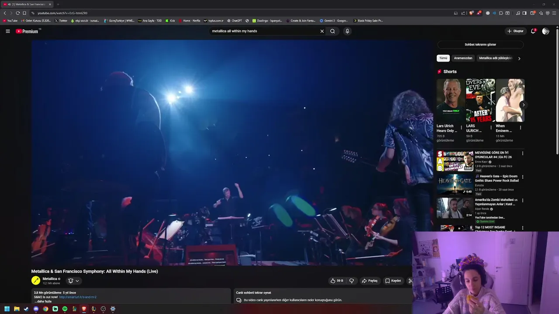559x314 pixels.
Task: Open more options for MEVKİSİNE GÖRE video
Action: point(522,154)
